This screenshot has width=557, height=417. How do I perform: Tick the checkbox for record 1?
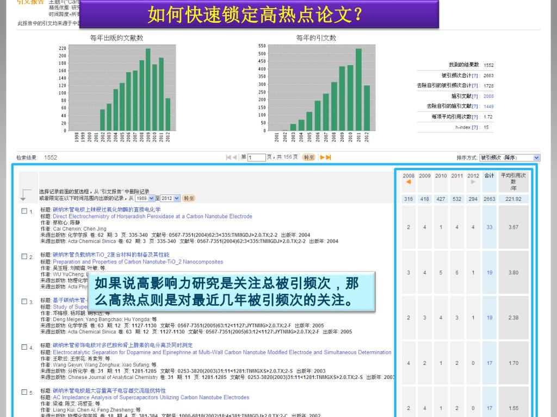[x=24, y=211]
